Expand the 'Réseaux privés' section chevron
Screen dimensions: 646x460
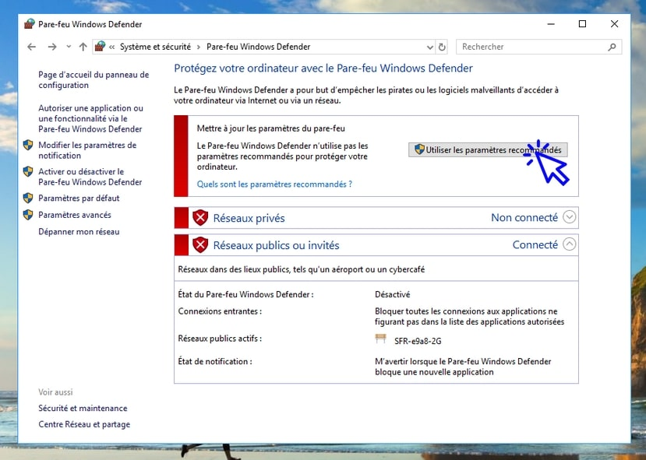[x=570, y=217]
